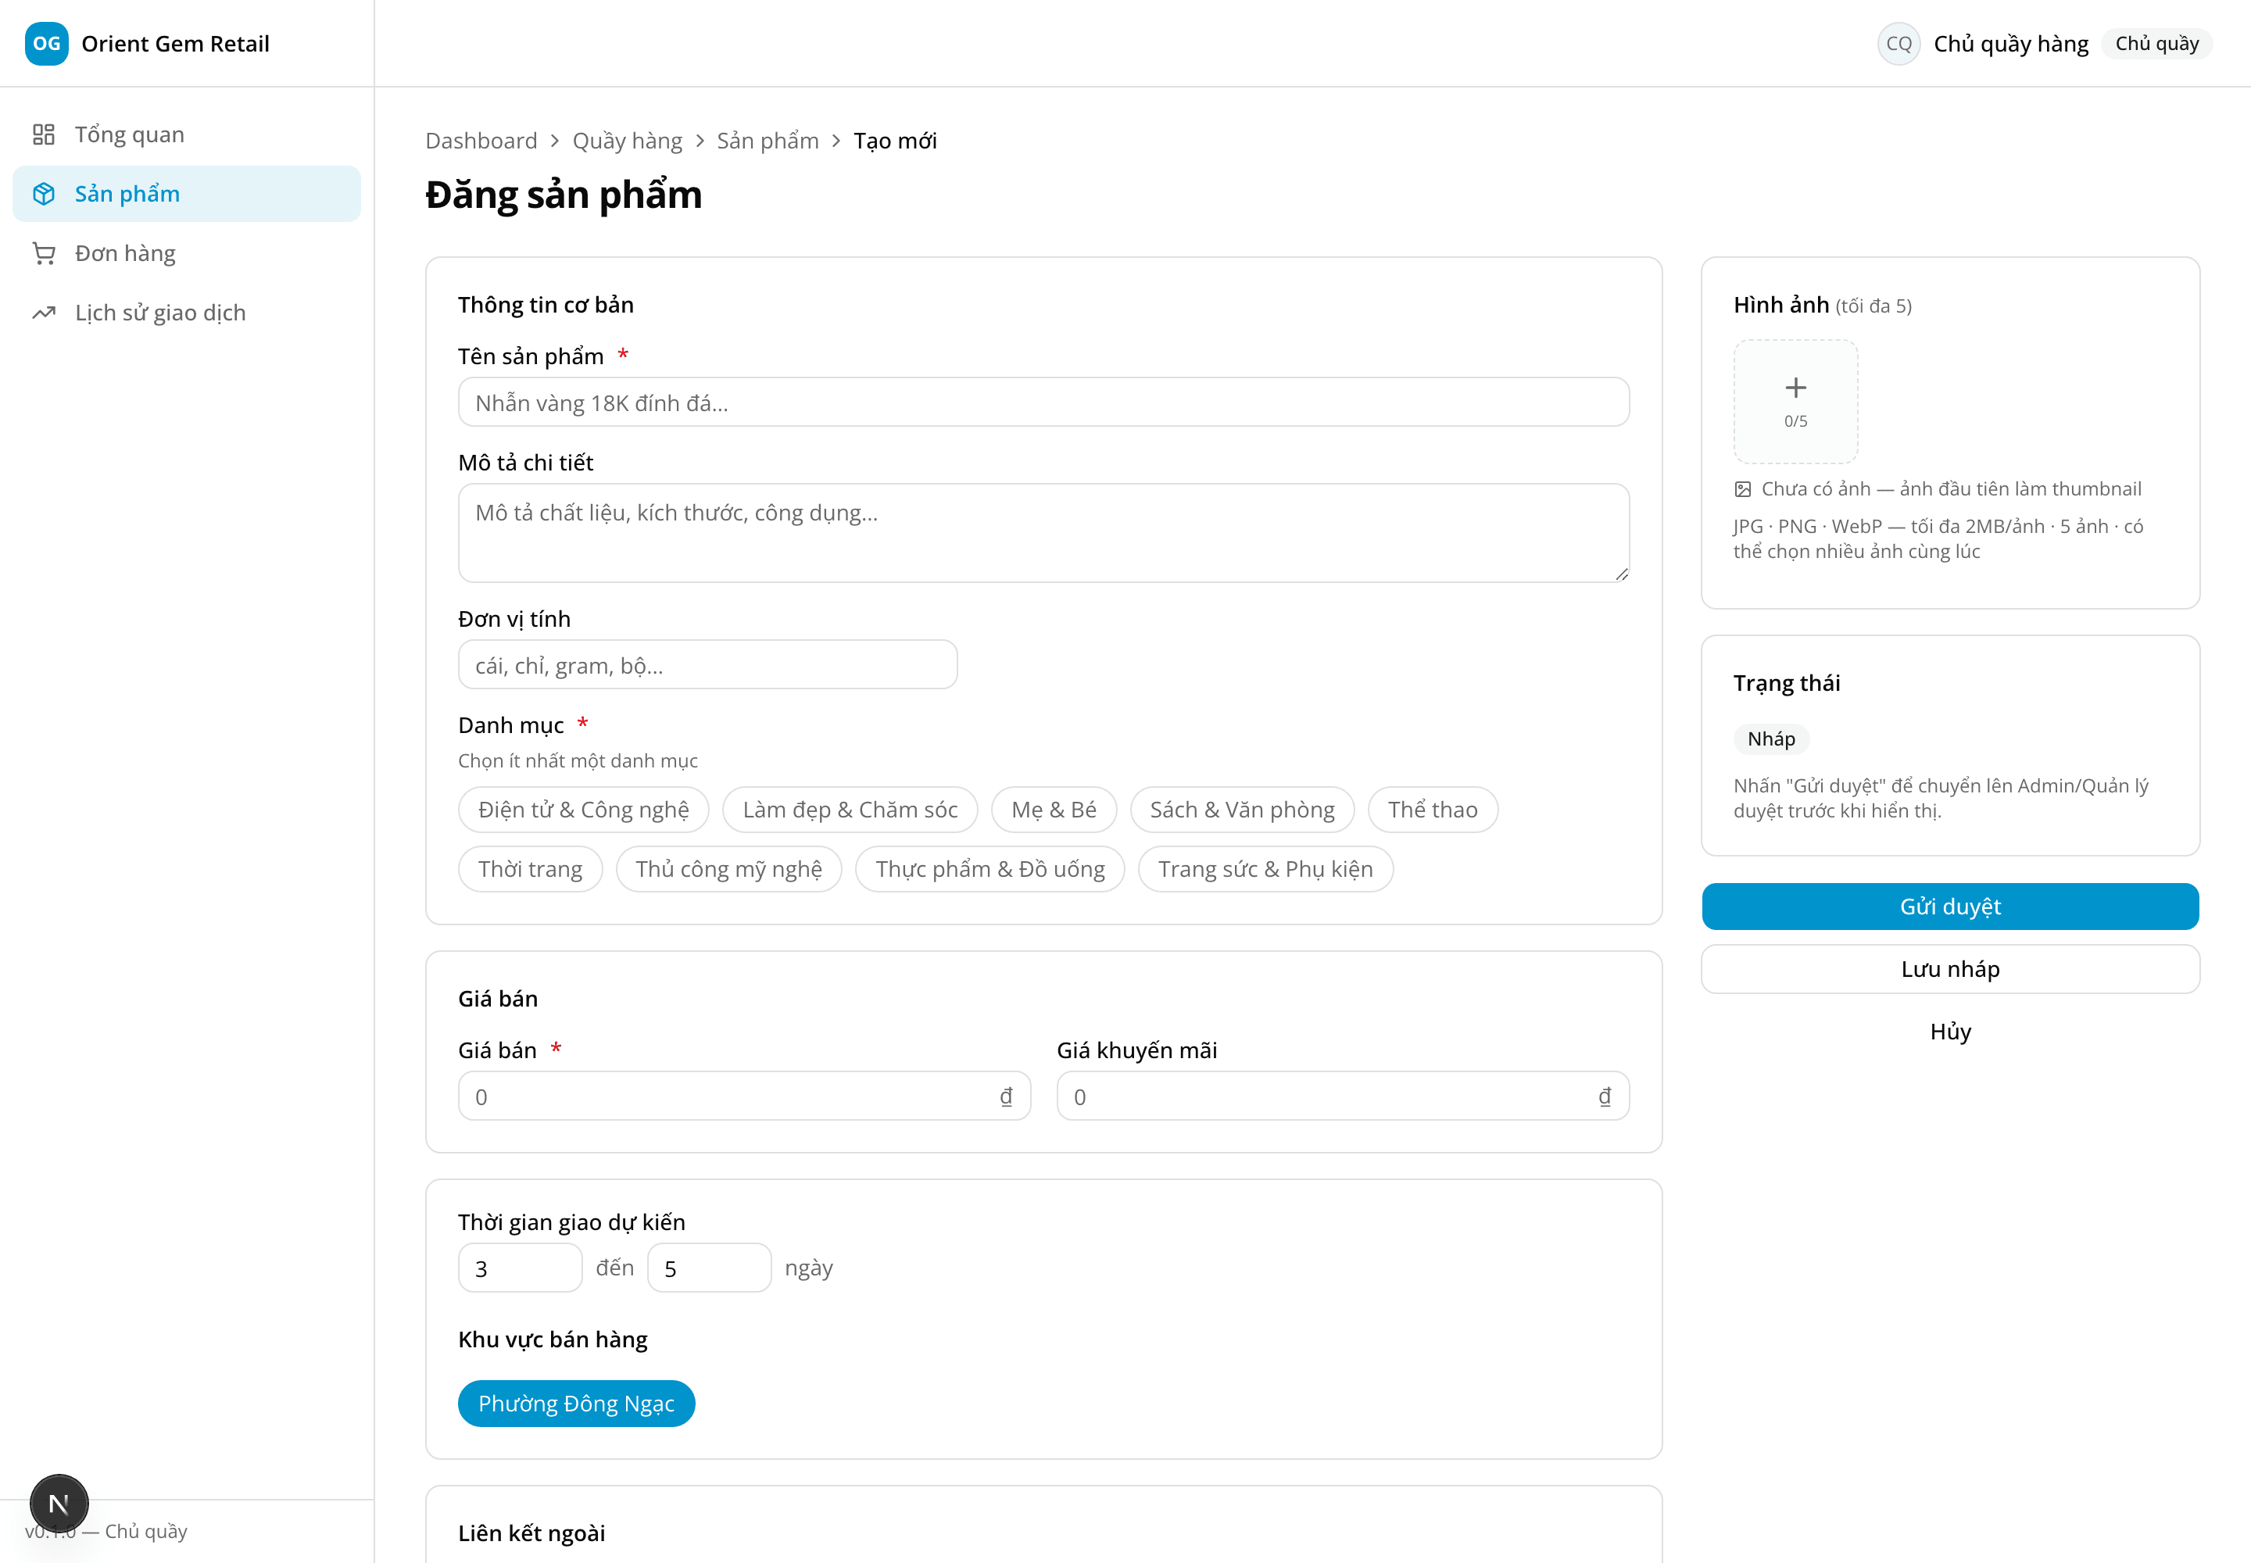Click the Chọn ít nhất một danh mục hint
The height and width of the screenshot is (1563, 2251).
(577, 761)
